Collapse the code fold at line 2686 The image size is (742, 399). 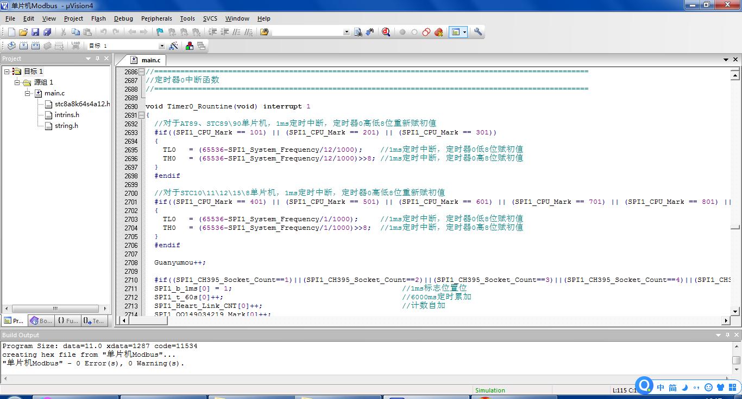tap(141, 72)
